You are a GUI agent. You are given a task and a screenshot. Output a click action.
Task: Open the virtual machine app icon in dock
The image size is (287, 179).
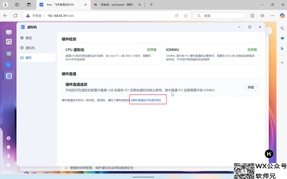tap(9, 76)
